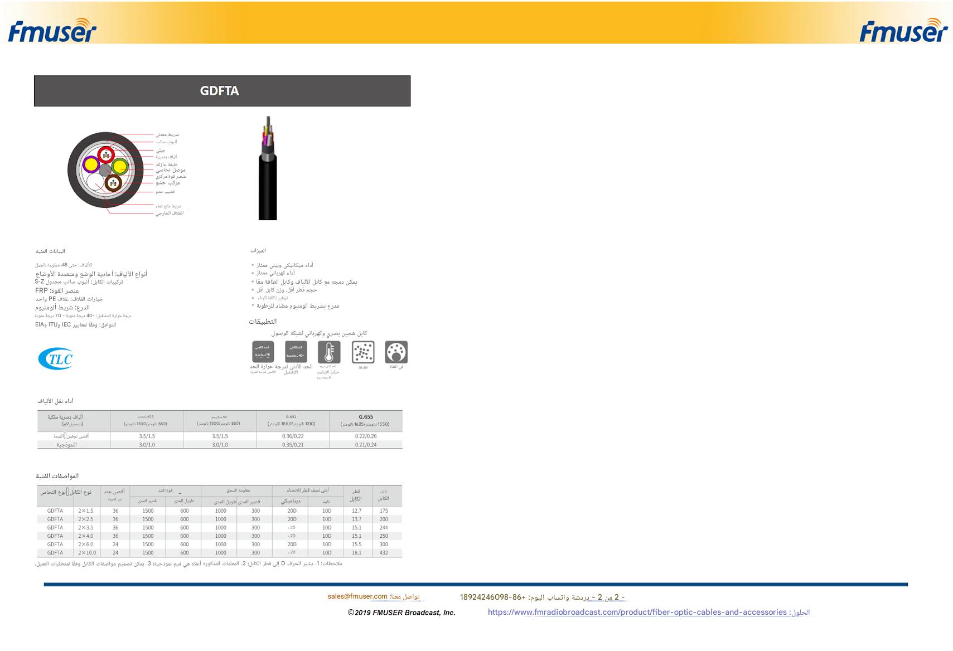Click the '0.22/0.26' attenuation value
Viewport: 953px width, 651px height.
366,436
